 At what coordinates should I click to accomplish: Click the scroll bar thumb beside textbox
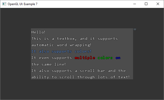click(135, 29)
